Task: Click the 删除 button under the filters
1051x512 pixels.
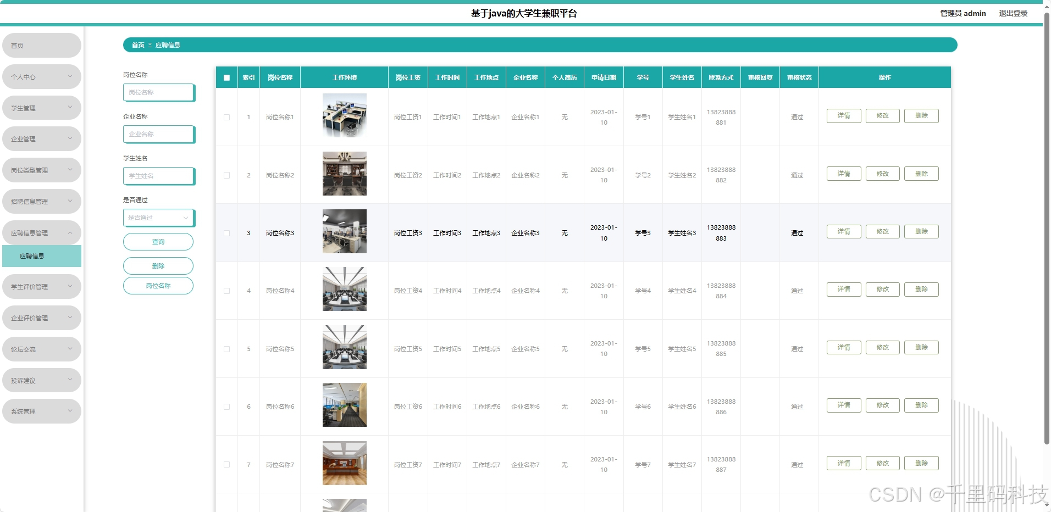Action: [158, 266]
